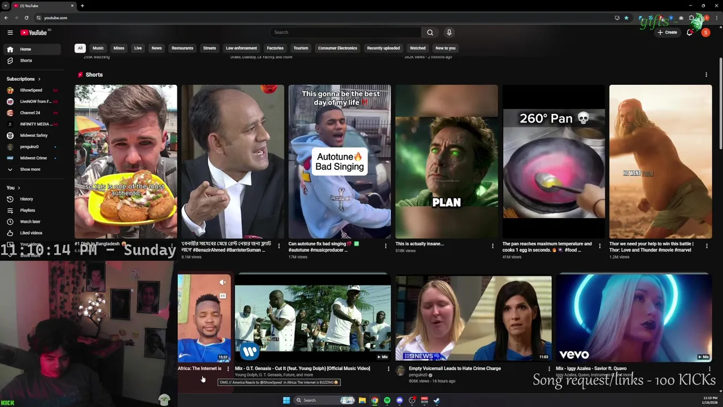The height and width of the screenshot is (407, 723).
Task: Open options for the Thor short
Action: click(x=706, y=246)
